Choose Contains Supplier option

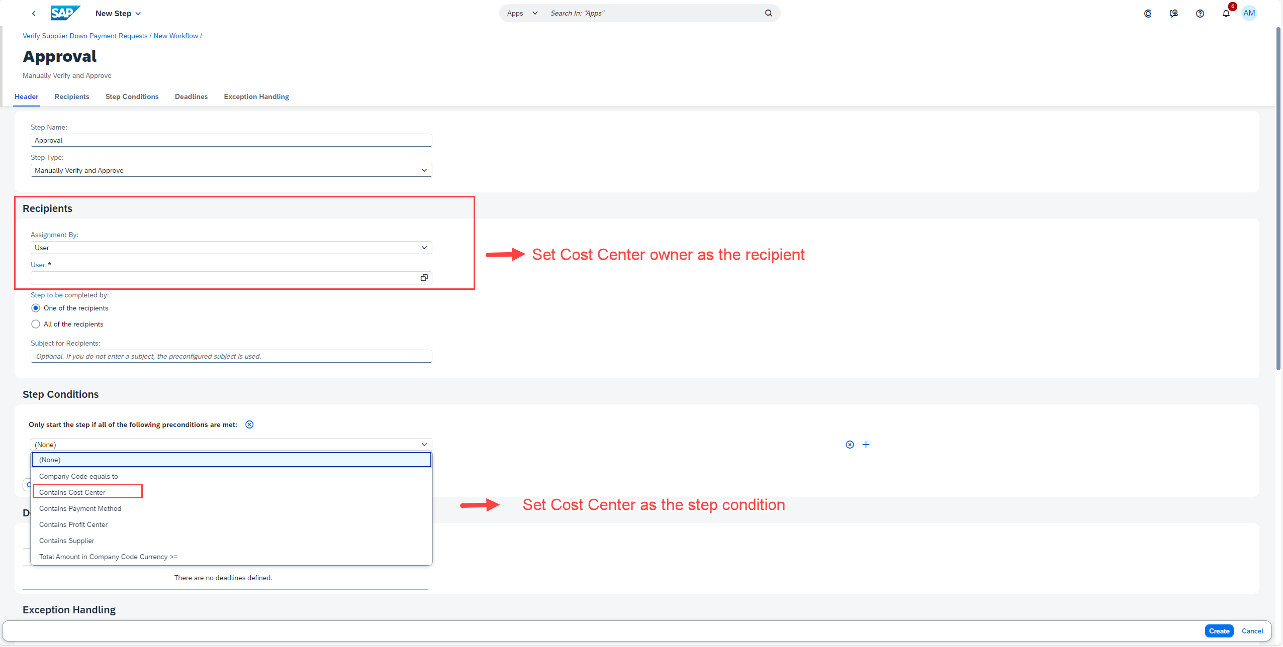pyautogui.click(x=231, y=541)
